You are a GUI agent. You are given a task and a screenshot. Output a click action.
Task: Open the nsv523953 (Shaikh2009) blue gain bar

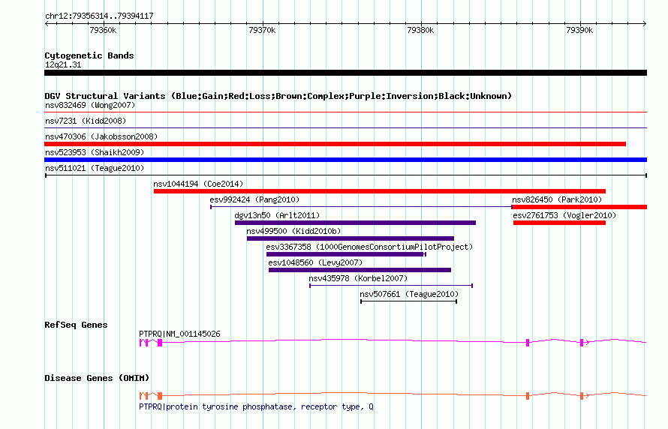[345, 160]
